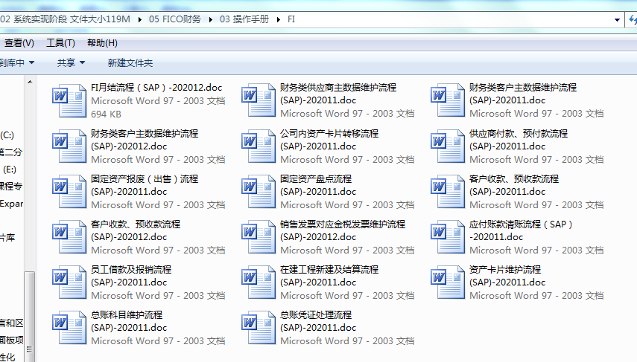637x362 pixels.
Task: Open the FI月结流程 (SAP)-202012 Word document icon
Action: tap(69, 101)
